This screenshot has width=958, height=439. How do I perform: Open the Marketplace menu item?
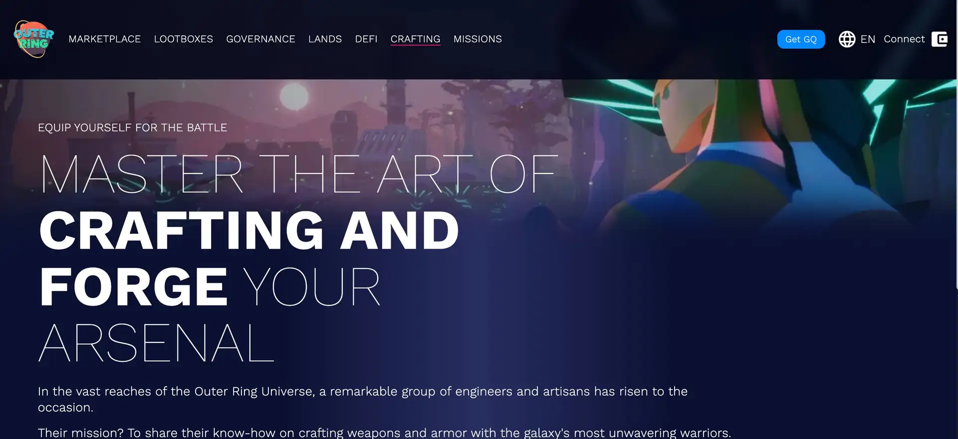click(105, 39)
